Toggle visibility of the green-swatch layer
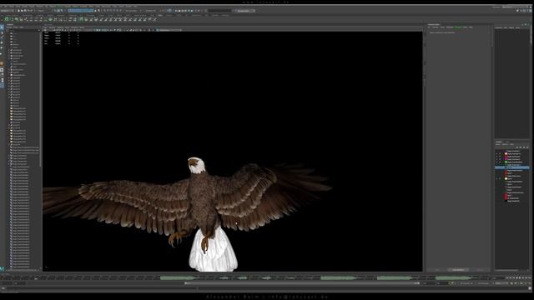Image resolution: width=534 pixels, height=300 pixels. pos(496,162)
